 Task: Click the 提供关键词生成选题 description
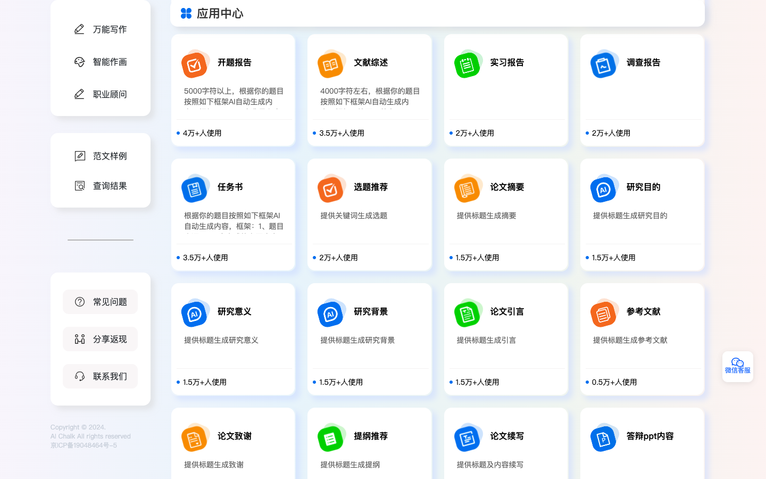[x=354, y=216]
